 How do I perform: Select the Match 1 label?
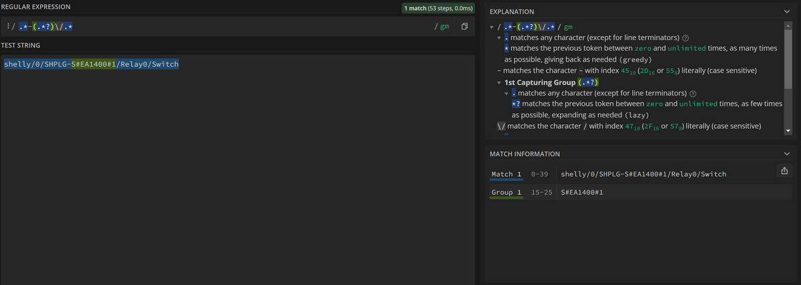tap(506, 174)
